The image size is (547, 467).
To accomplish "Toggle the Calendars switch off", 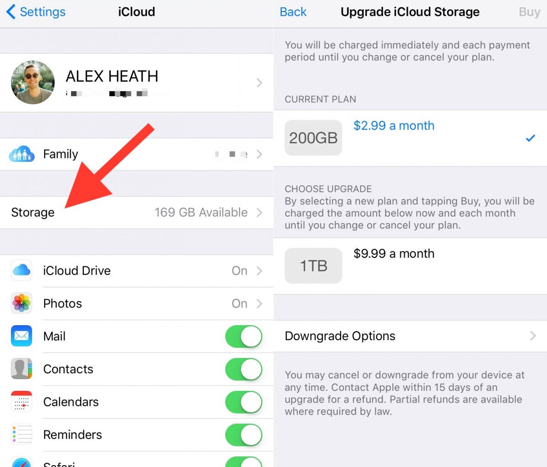I will [244, 402].
